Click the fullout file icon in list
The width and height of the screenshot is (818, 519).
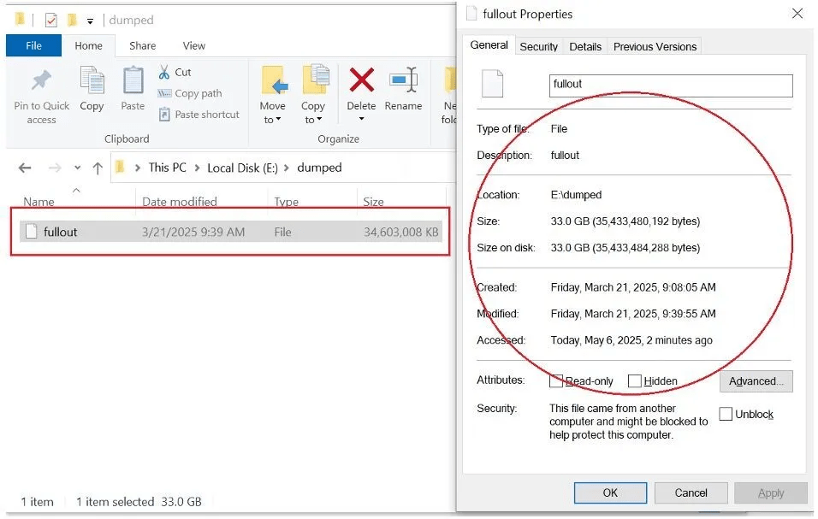32,232
